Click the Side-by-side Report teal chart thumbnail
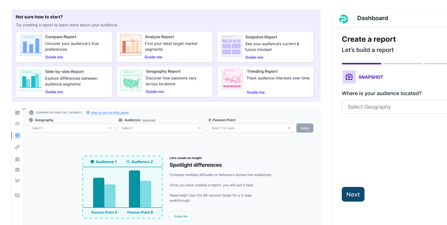This screenshot has width=447, height=225. [30, 80]
